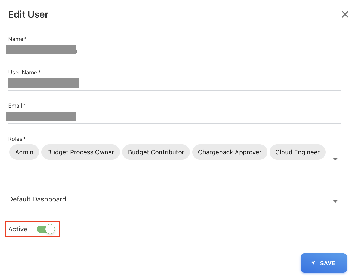The width and height of the screenshot is (354, 277).
Task: Select the Budget Contributor role chip
Action: [156, 152]
